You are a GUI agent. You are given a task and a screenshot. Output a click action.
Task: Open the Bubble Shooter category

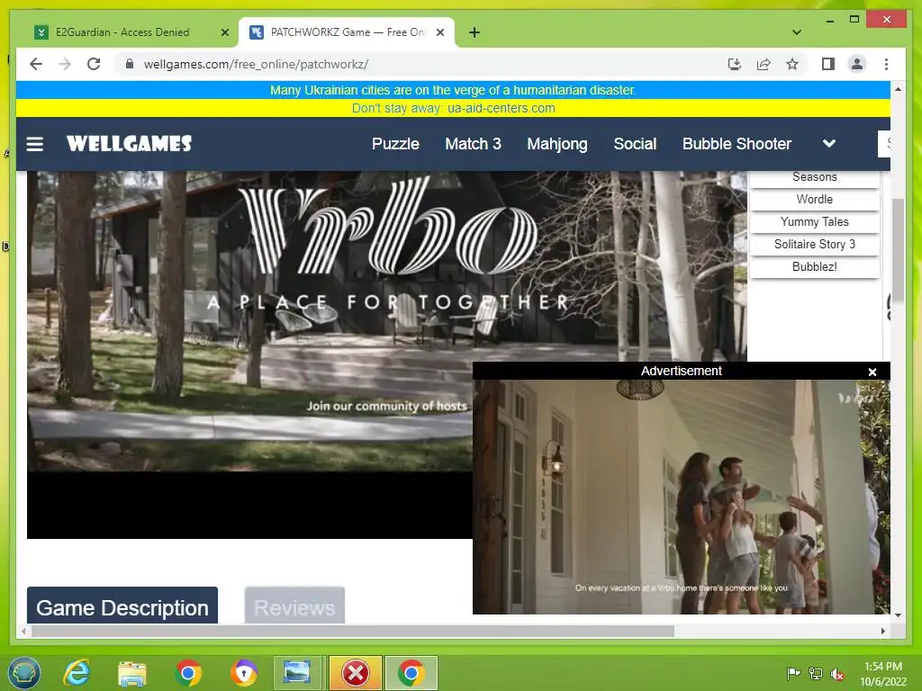737,144
